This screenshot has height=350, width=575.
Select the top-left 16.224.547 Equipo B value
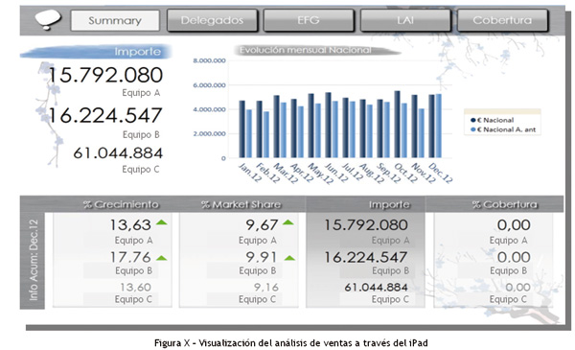point(105,116)
